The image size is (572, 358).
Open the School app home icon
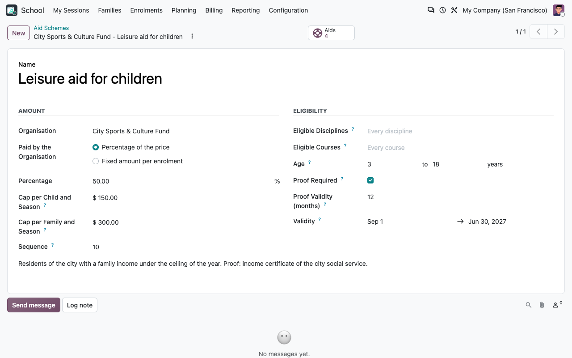(12, 10)
